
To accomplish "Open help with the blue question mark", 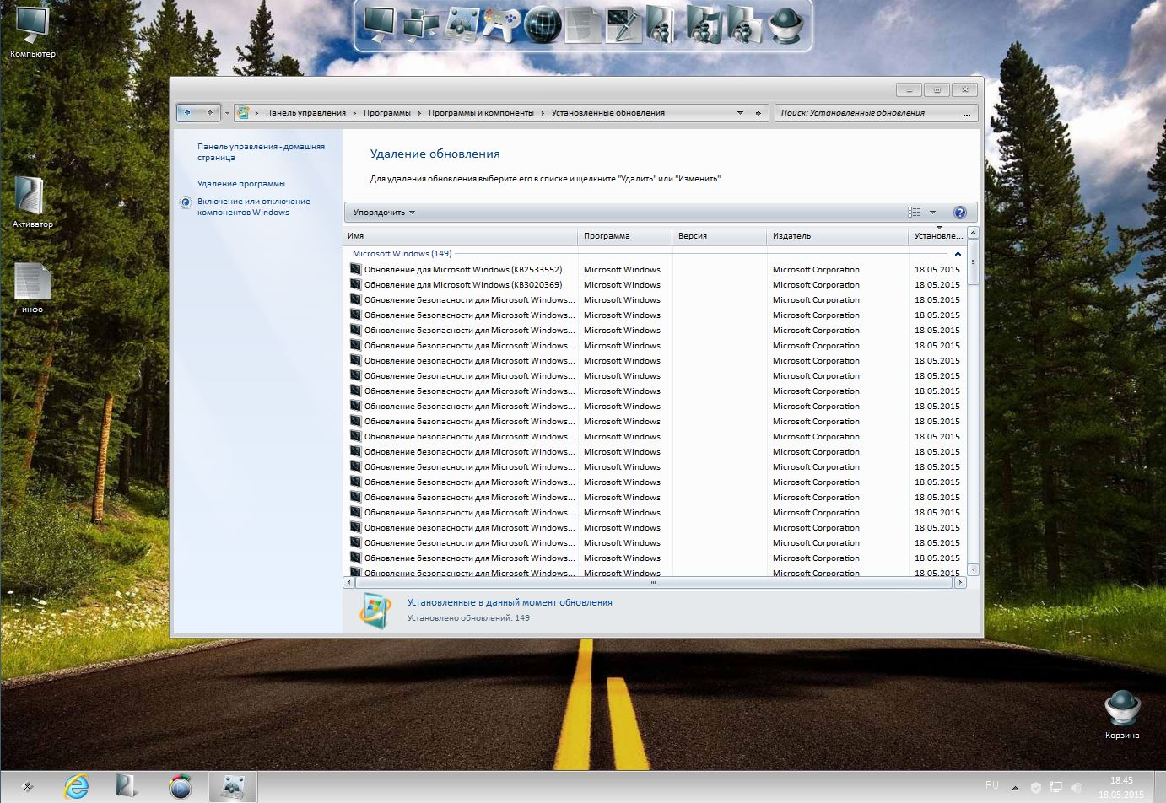I will (x=959, y=213).
